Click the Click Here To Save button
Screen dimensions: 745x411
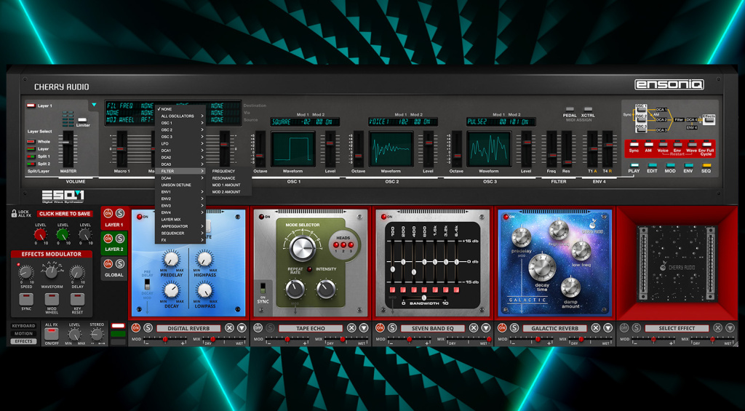65,214
